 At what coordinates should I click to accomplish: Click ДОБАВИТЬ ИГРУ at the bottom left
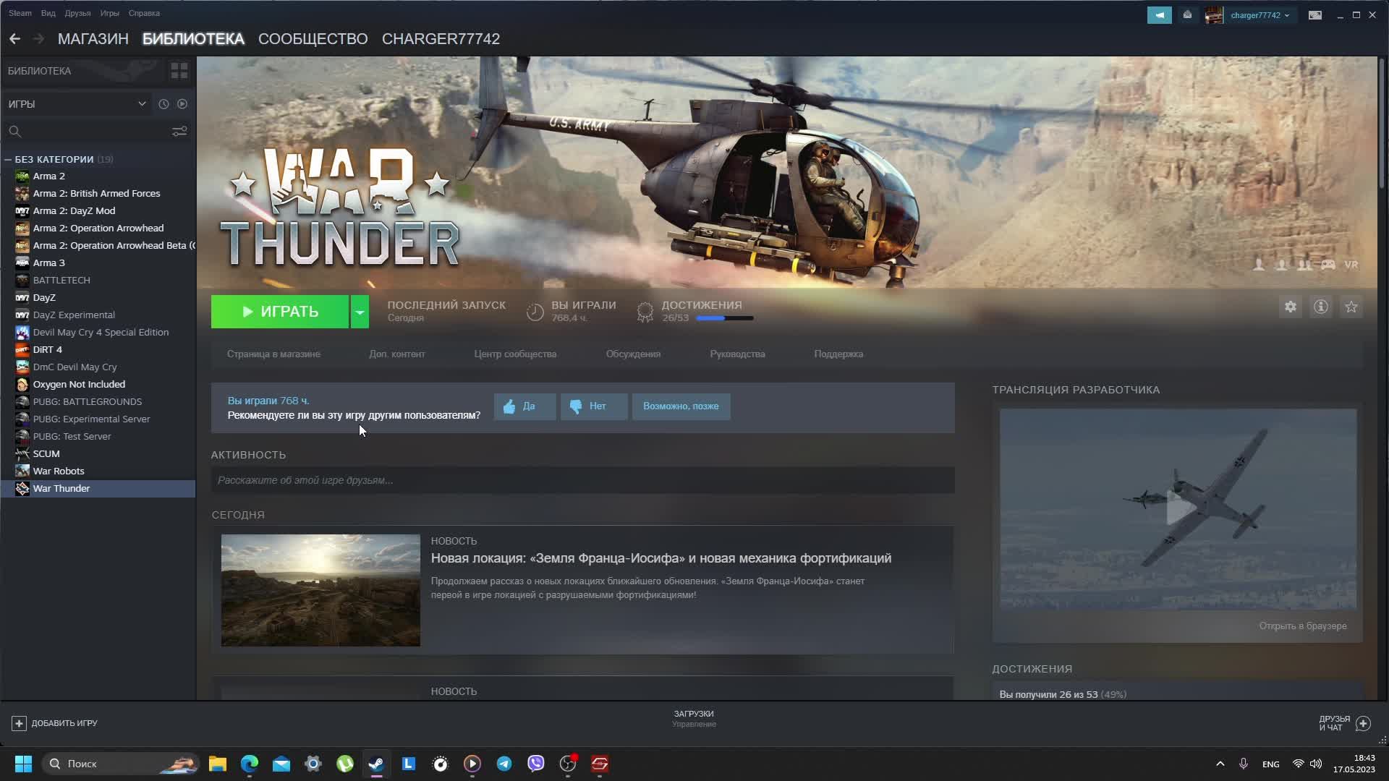tap(55, 723)
